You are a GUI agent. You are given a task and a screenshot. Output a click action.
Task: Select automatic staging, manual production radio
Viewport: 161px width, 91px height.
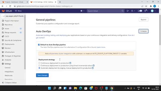coord(39,68)
